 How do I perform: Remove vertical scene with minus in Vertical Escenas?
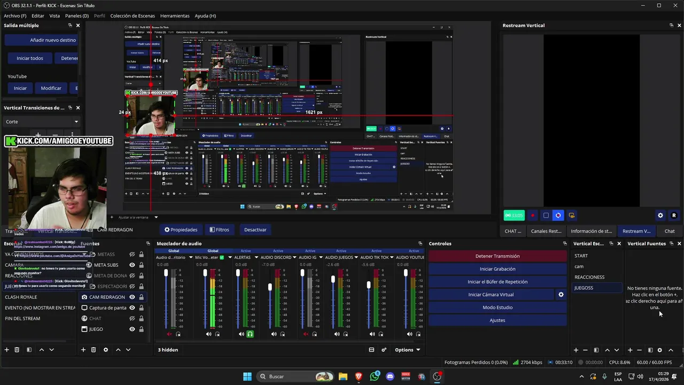point(586,350)
